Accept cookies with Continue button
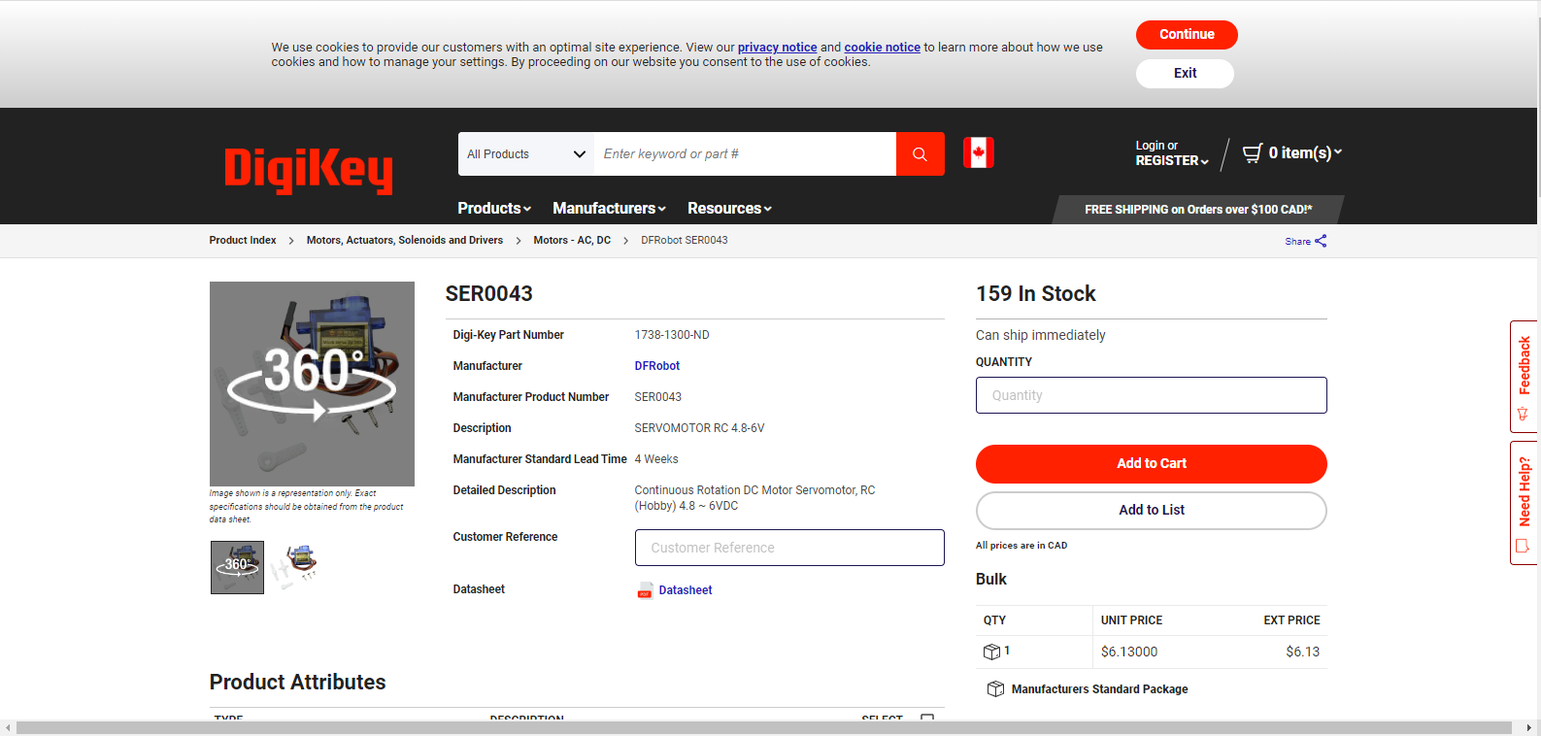 tap(1187, 35)
